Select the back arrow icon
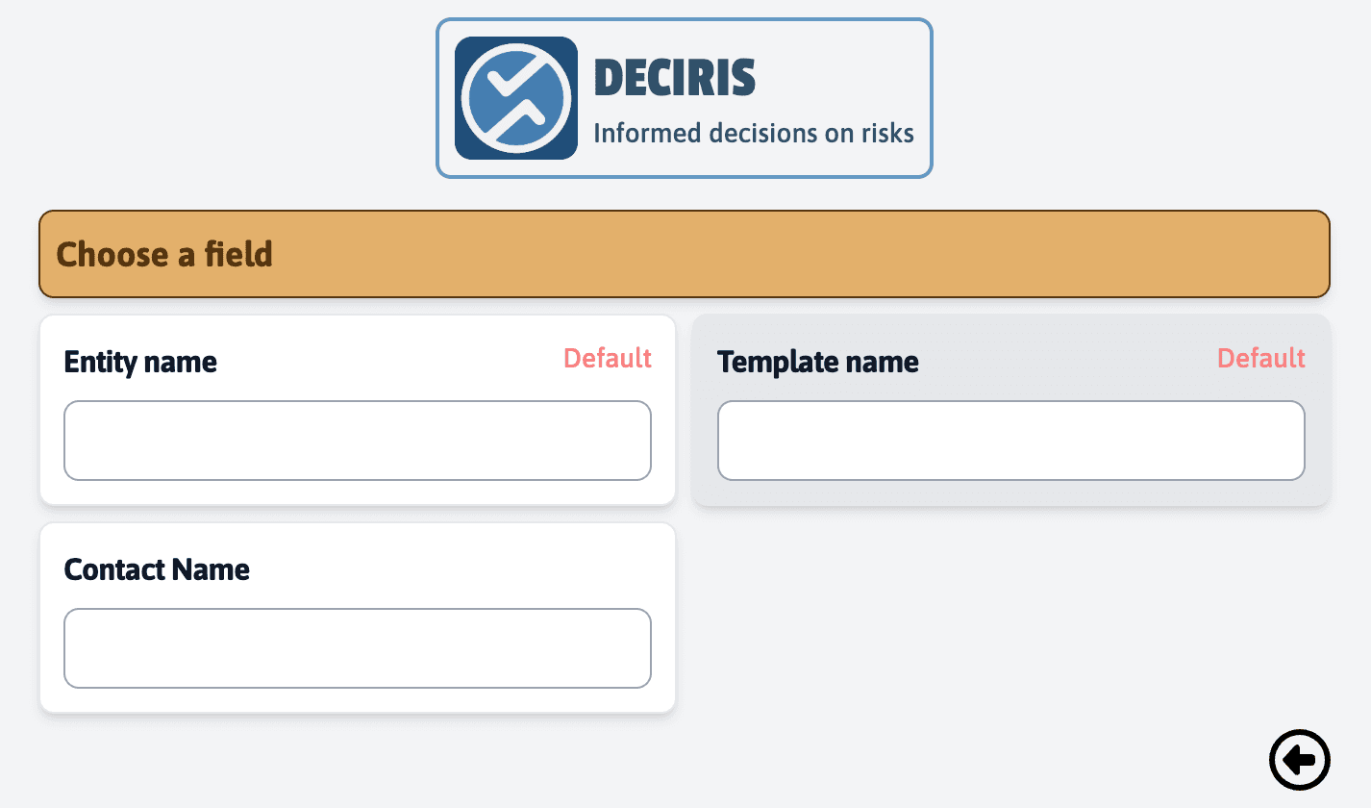 1300,760
